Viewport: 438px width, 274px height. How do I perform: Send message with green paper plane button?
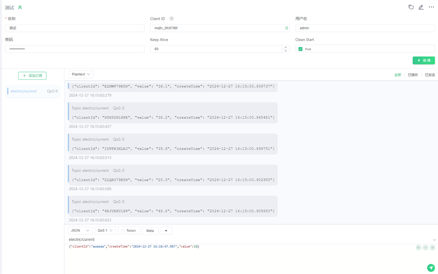tap(431, 267)
